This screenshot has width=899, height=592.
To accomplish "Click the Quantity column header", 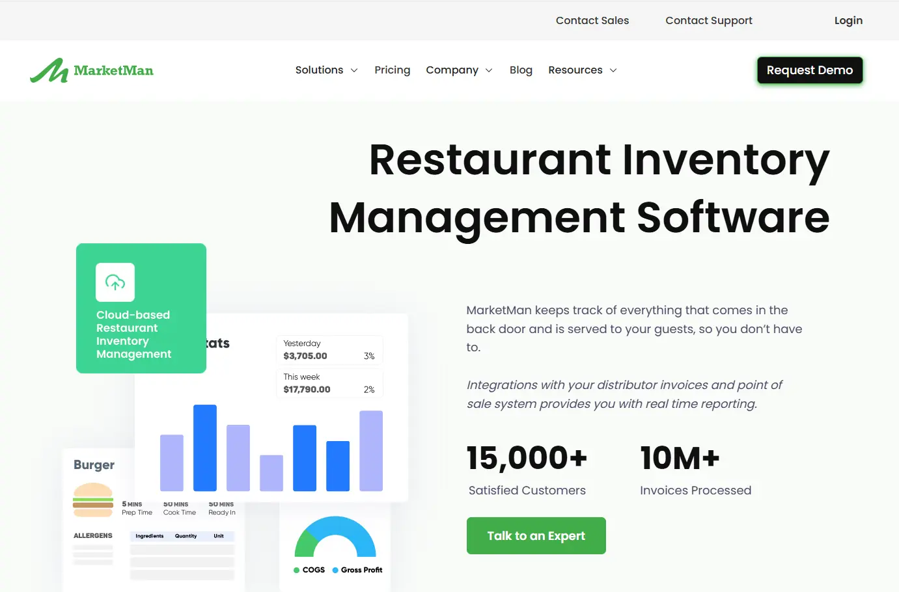I will point(186,536).
